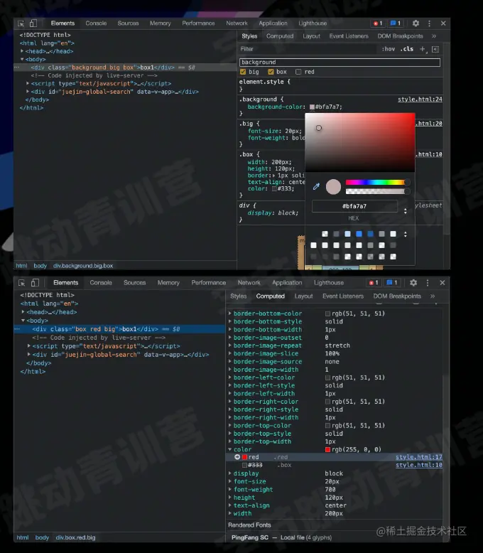Expand head element in lower DOM tree
Image resolution: width=483 pixels, height=553 pixels.
(x=23, y=312)
